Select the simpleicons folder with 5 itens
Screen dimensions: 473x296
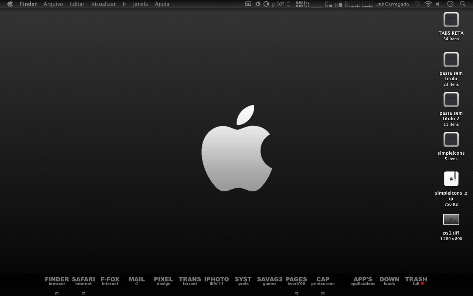(x=451, y=139)
